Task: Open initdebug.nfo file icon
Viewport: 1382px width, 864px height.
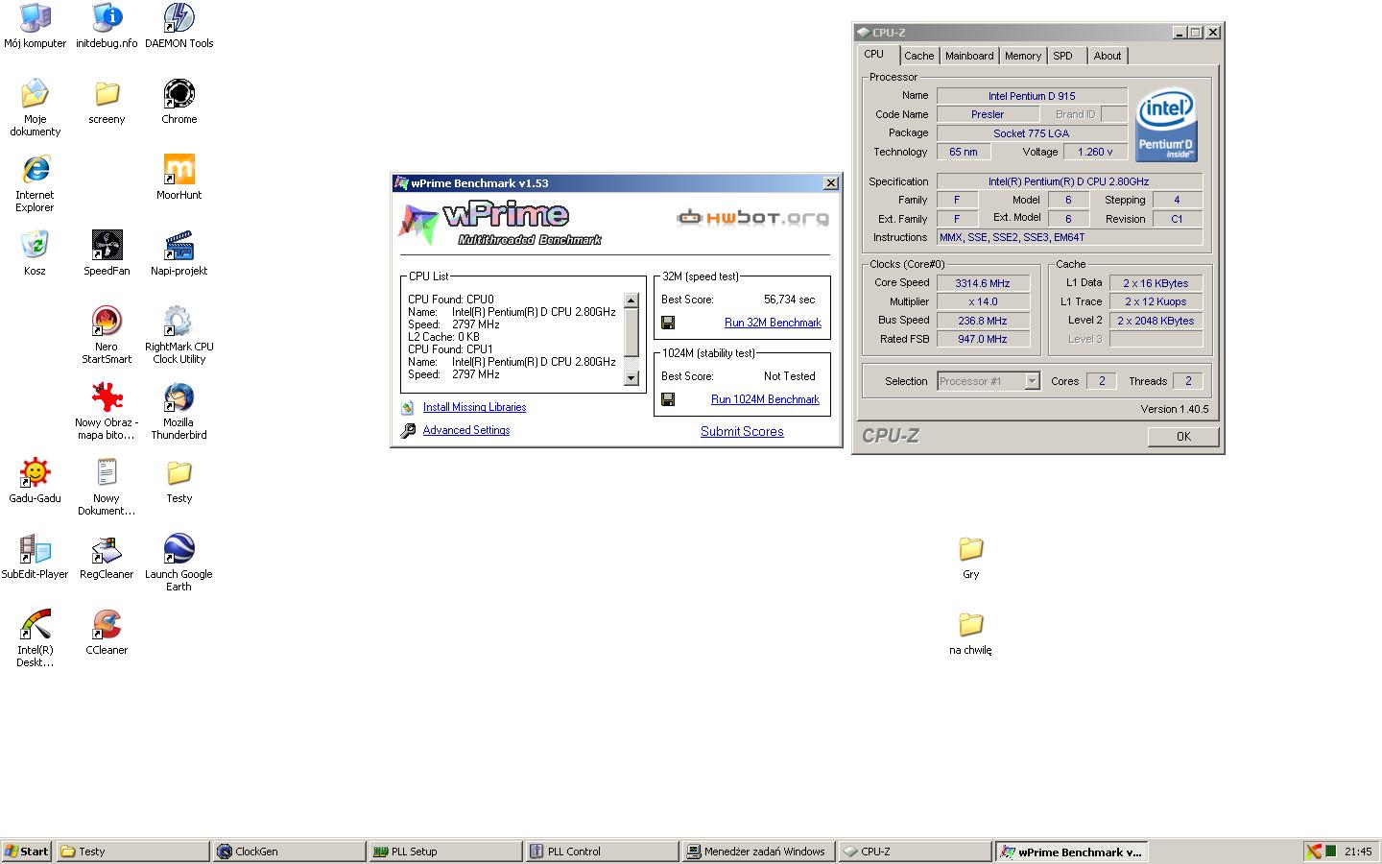Action: click(107, 17)
